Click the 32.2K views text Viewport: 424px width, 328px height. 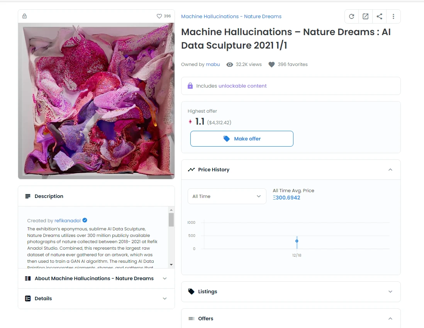[x=249, y=64]
